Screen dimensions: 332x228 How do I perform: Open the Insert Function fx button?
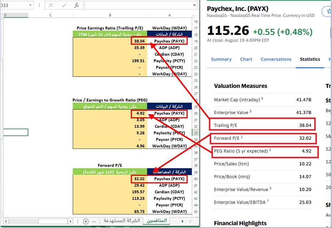(x=76, y=5)
